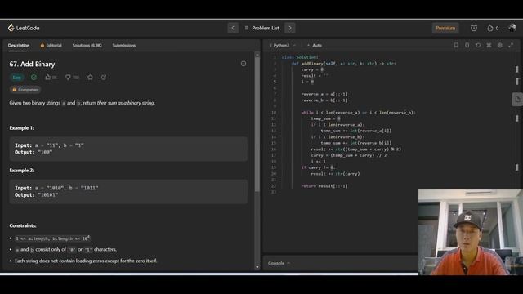This screenshot has height=294, width=523.
Task: Switch to the Submissions tab
Action: click(124, 46)
